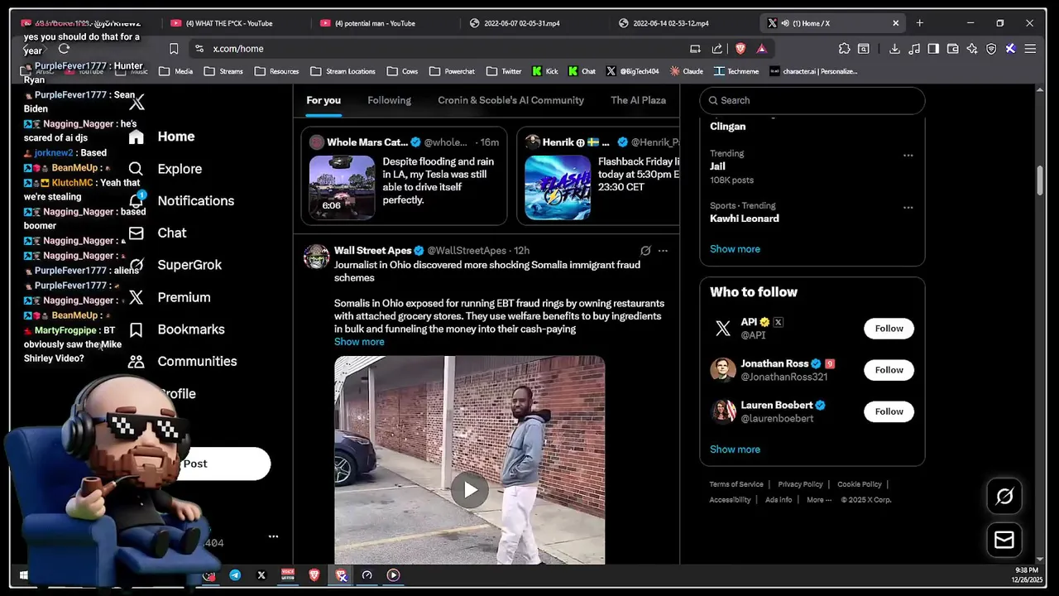
Task: Open the Techmeme bookmark
Action: (736, 71)
